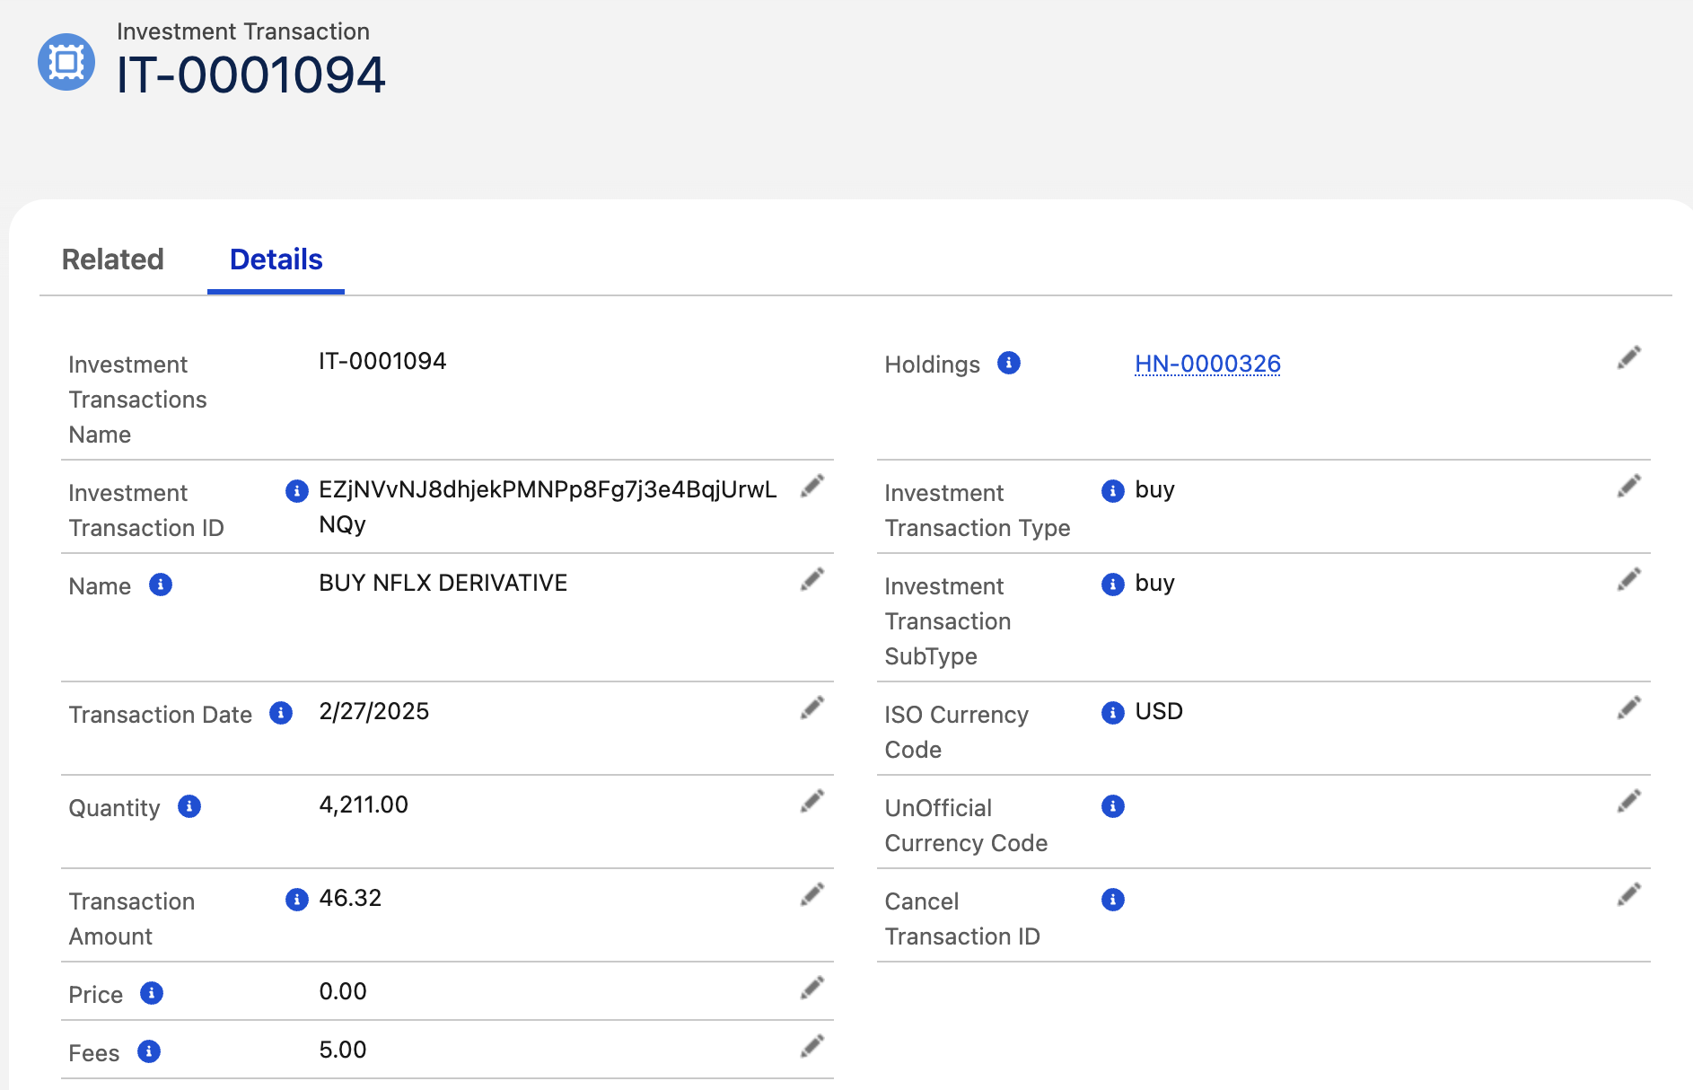Edit the Transaction Date field

[812, 708]
